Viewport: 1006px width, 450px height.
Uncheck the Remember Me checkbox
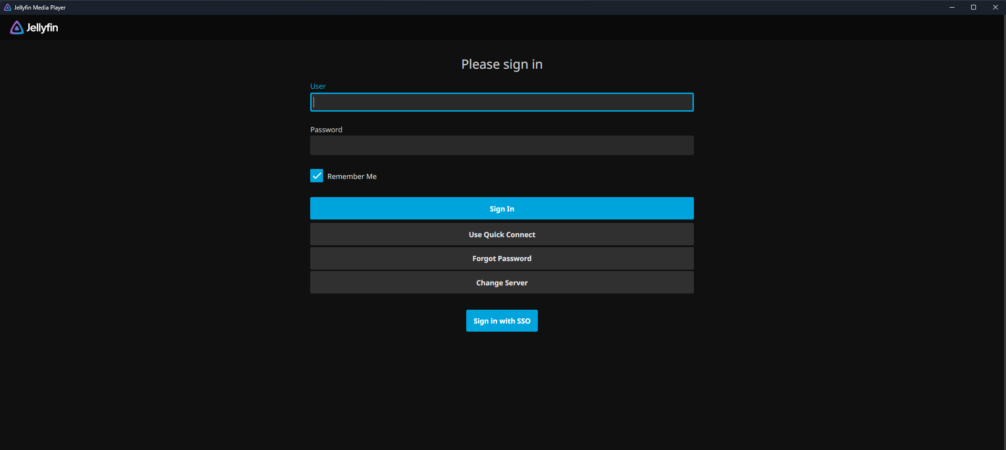(316, 176)
